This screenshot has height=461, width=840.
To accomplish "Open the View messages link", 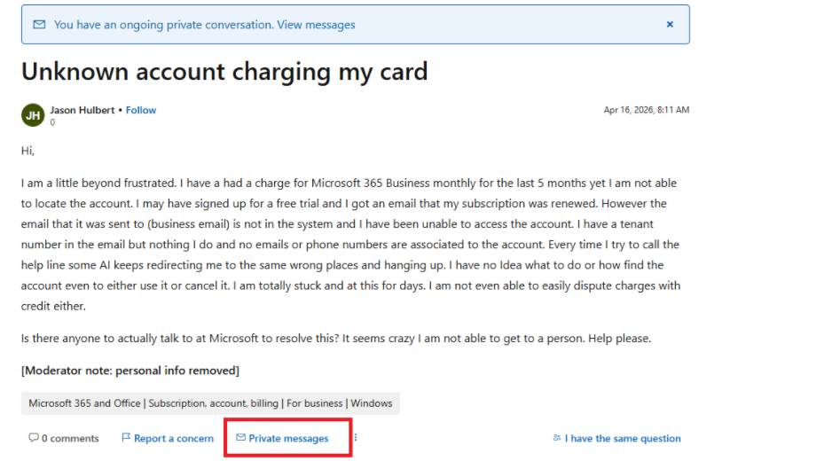I will pyautogui.click(x=316, y=25).
